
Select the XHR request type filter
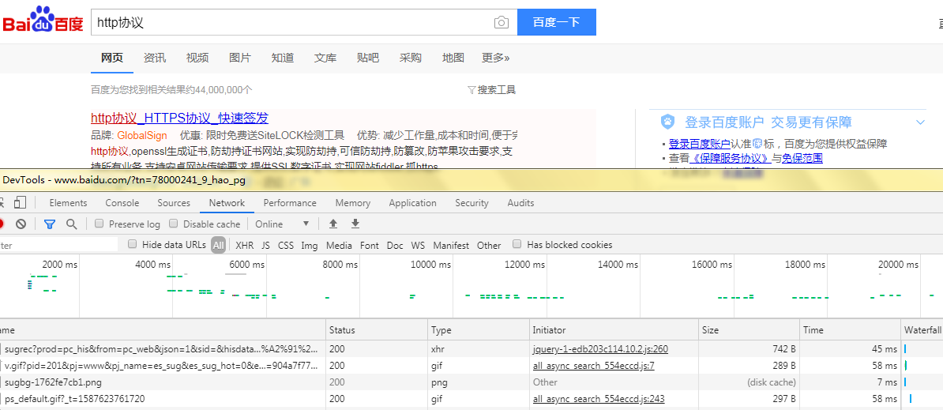tap(245, 246)
